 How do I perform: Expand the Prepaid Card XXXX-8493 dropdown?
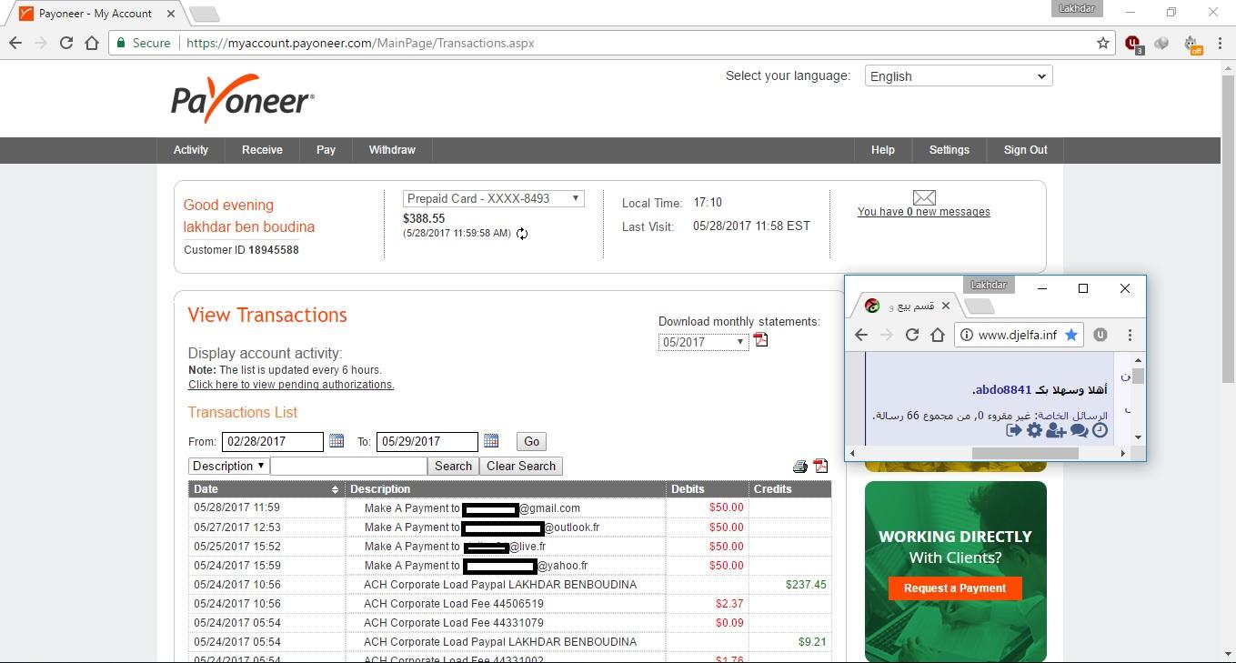(x=494, y=198)
